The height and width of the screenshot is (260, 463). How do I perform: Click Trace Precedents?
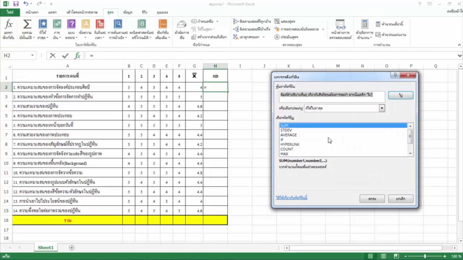(x=252, y=22)
